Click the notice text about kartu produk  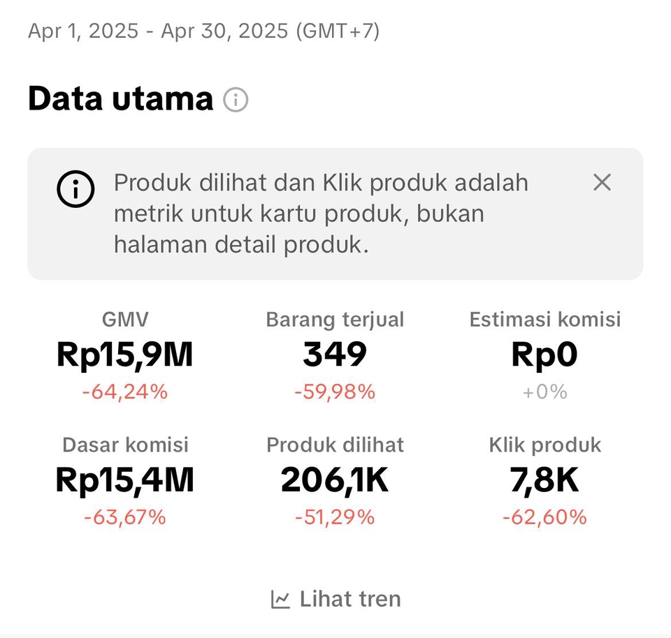(322, 214)
